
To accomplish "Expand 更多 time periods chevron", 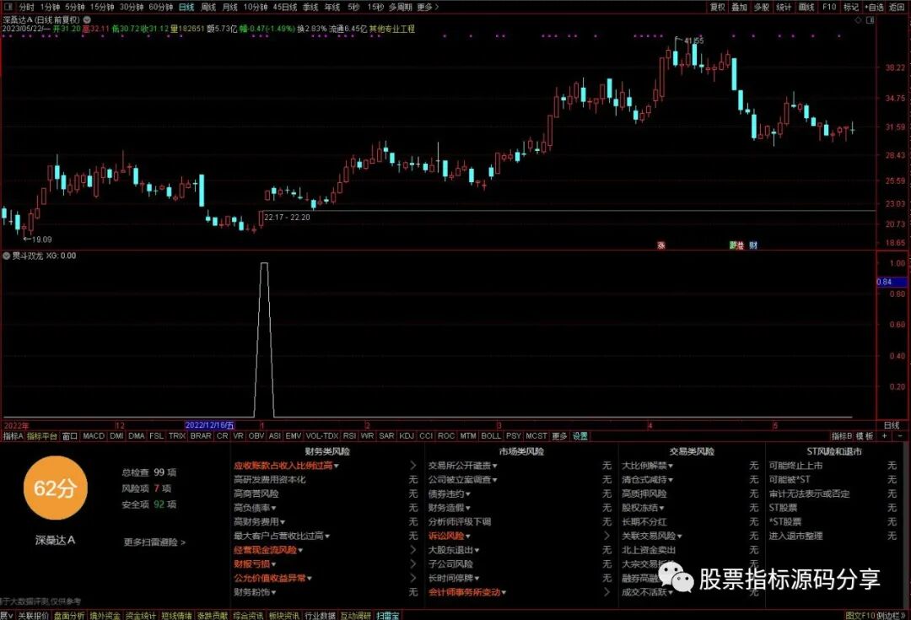I will click(437, 7).
